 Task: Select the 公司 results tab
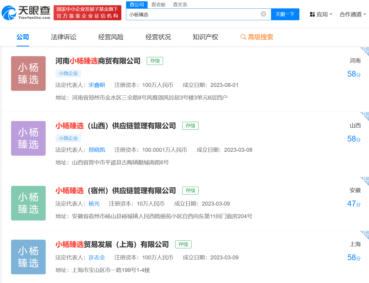click(x=23, y=37)
